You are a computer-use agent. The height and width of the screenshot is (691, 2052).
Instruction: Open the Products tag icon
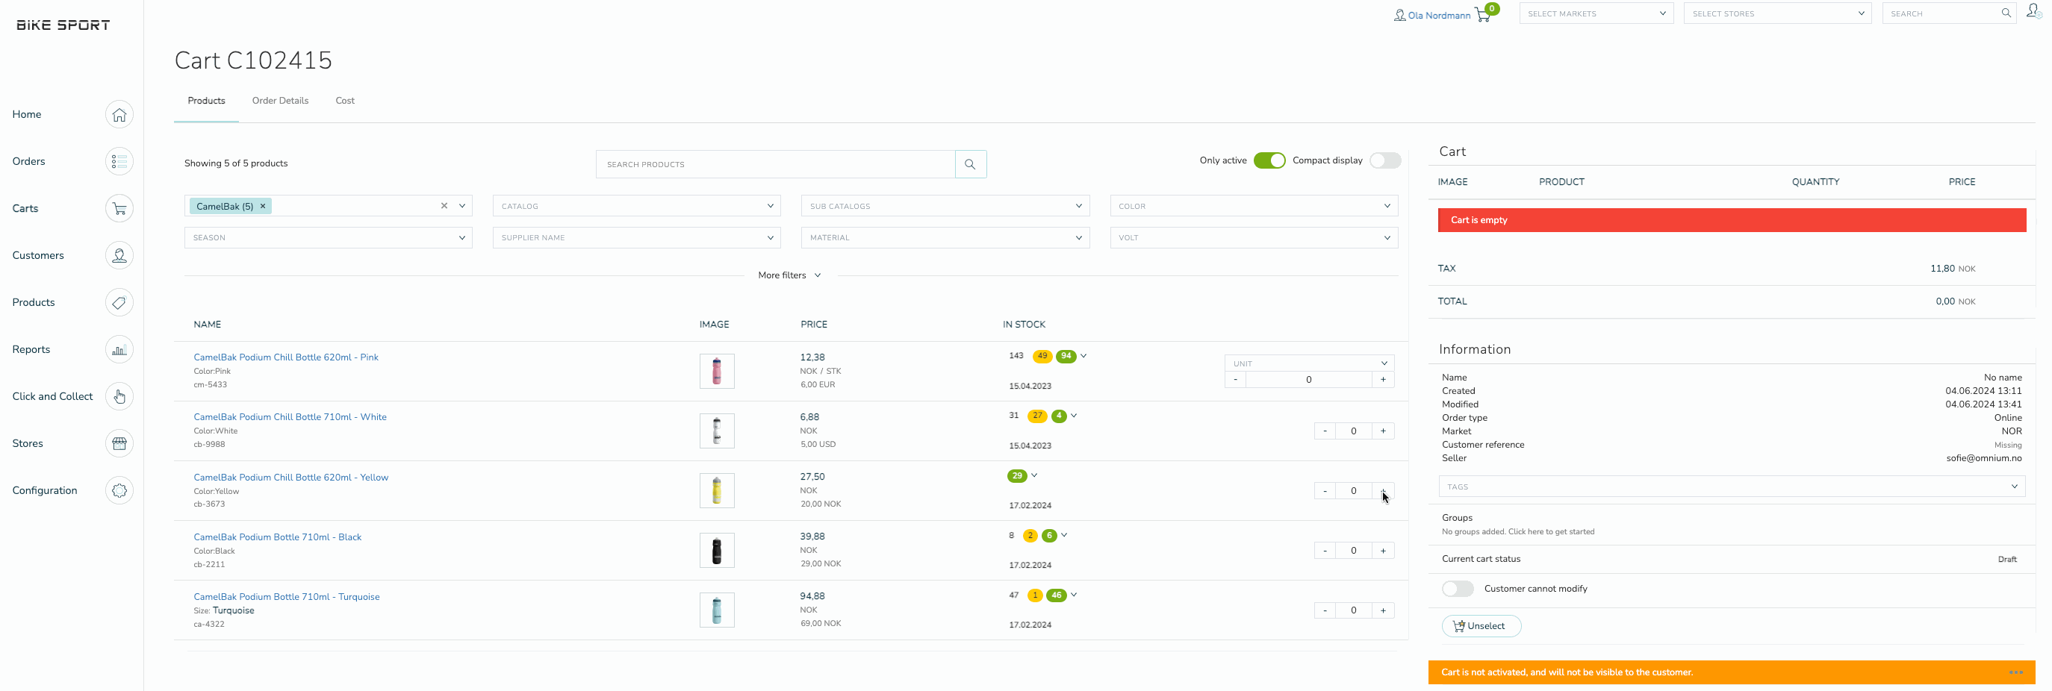click(x=119, y=302)
